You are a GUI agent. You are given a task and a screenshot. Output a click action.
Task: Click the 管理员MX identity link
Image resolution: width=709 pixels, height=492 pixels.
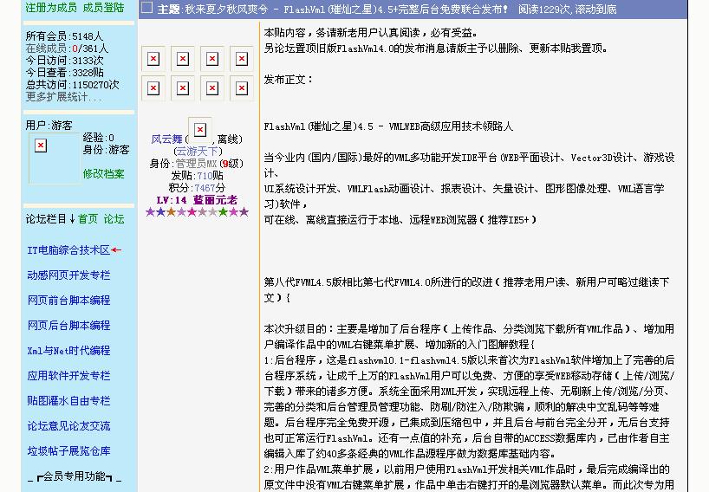pyautogui.click(x=196, y=164)
